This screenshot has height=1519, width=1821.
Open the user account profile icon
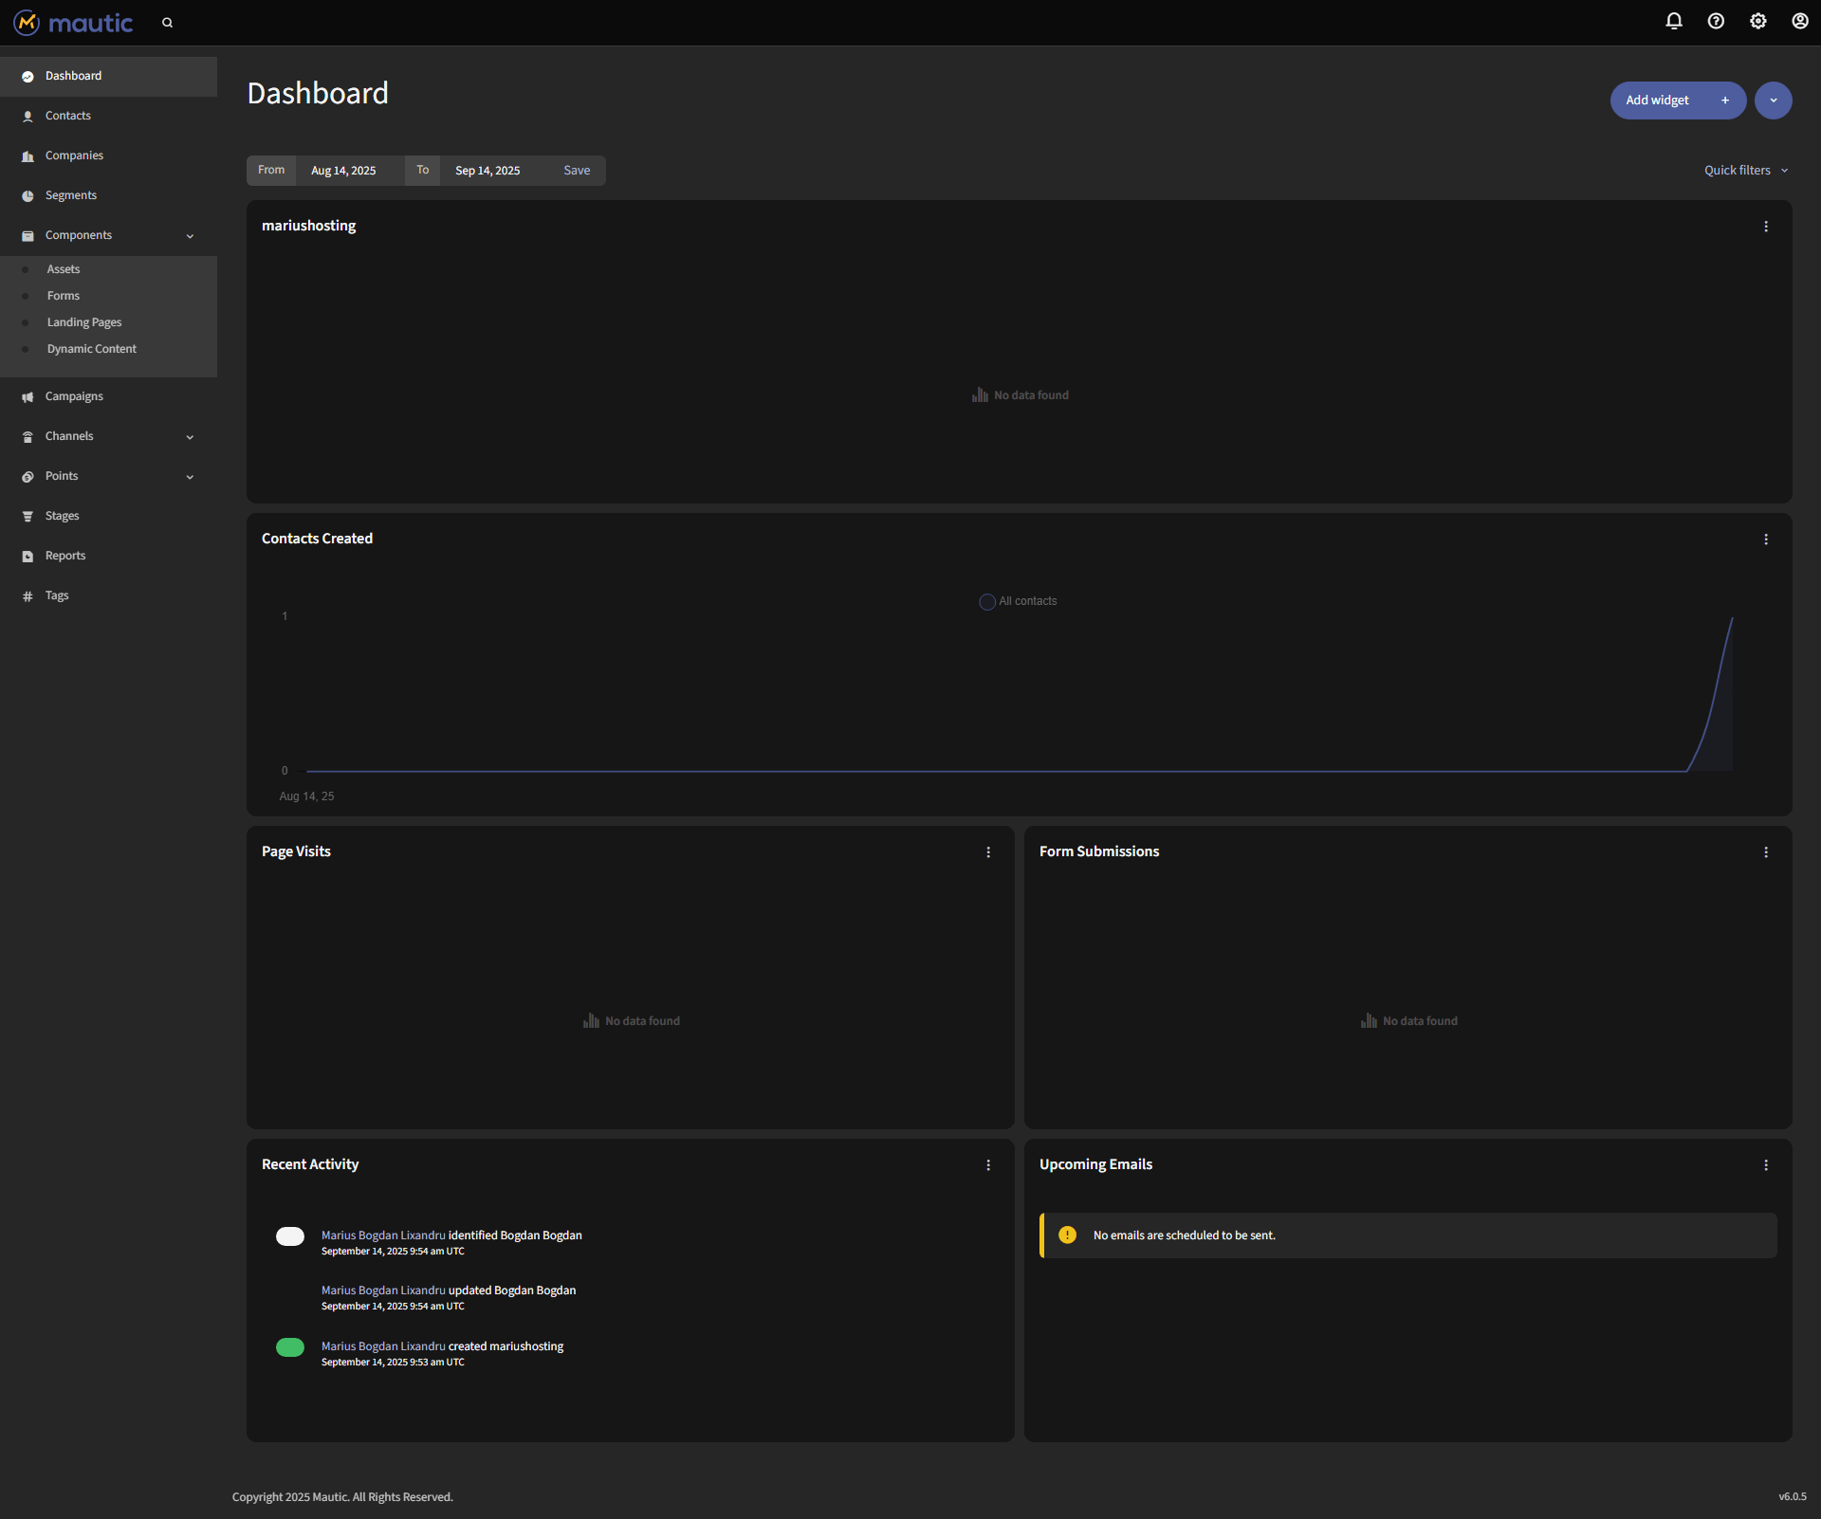tap(1799, 21)
